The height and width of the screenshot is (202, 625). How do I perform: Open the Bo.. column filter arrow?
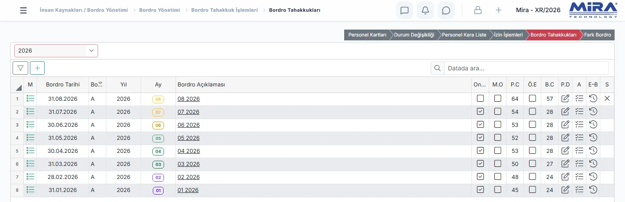coord(101,83)
